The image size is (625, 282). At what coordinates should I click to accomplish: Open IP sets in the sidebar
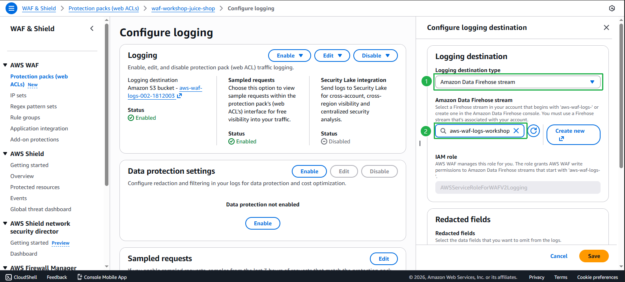[19, 95]
